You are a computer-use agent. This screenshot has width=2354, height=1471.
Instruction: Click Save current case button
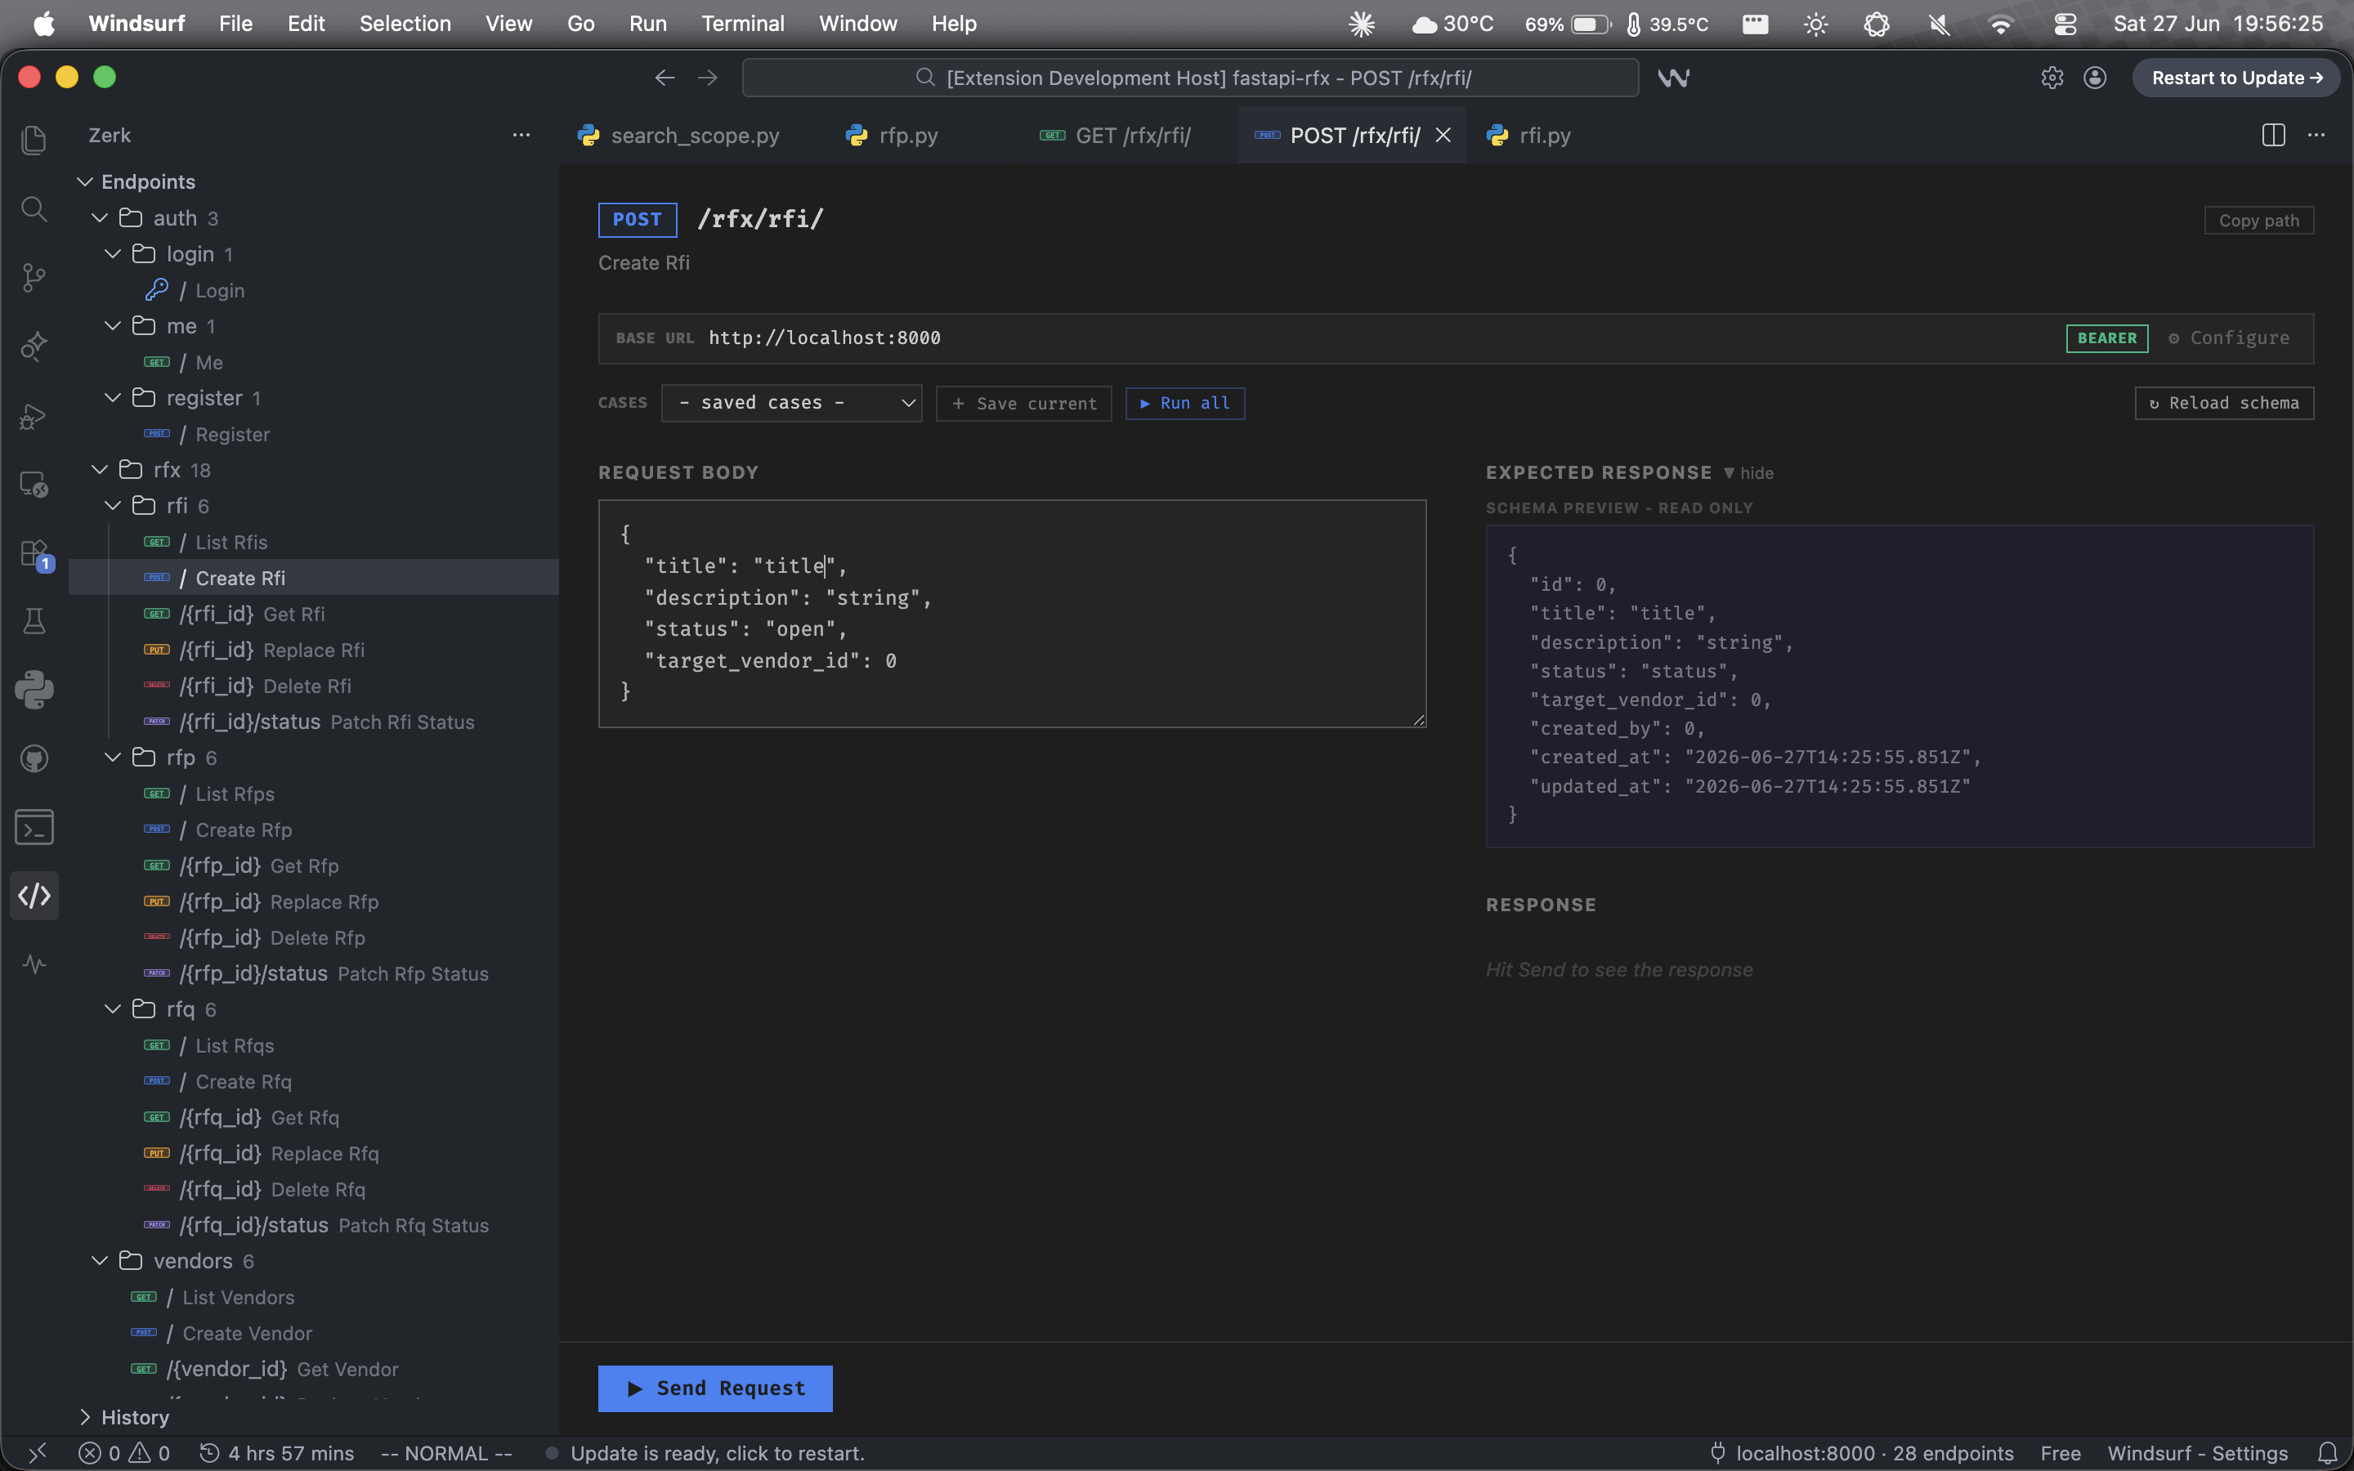tap(1023, 403)
